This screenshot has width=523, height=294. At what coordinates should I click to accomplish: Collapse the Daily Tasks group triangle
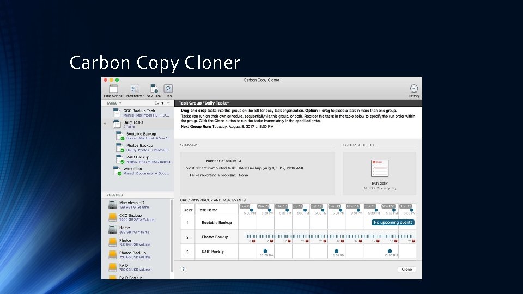[105, 124]
